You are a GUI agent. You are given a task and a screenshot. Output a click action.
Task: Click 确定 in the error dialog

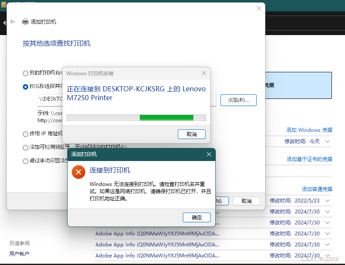[197, 217]
